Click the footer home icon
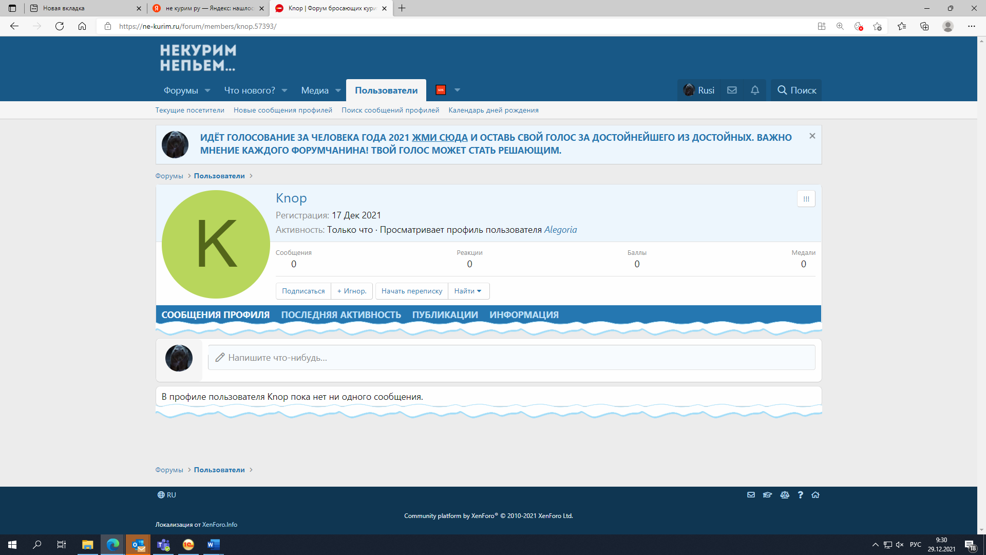Viewport: 986px width, 555px height. coord(816,495)
